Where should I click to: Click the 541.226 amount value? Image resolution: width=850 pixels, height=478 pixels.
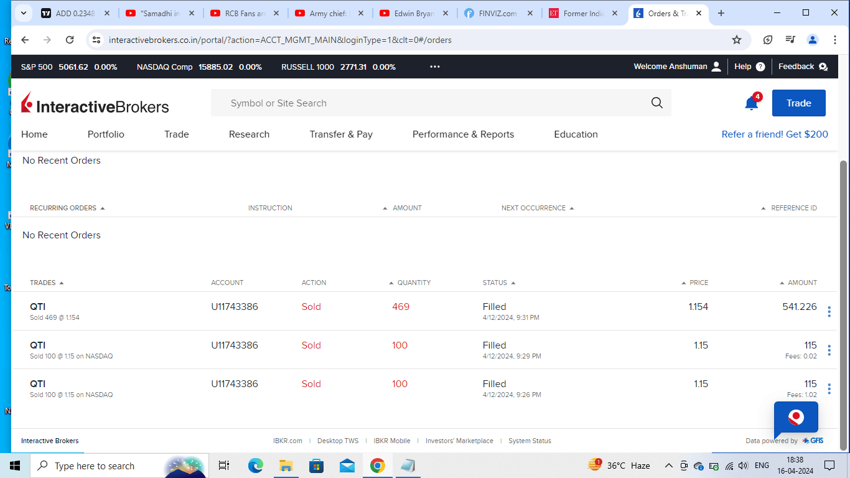click(800, 307)
